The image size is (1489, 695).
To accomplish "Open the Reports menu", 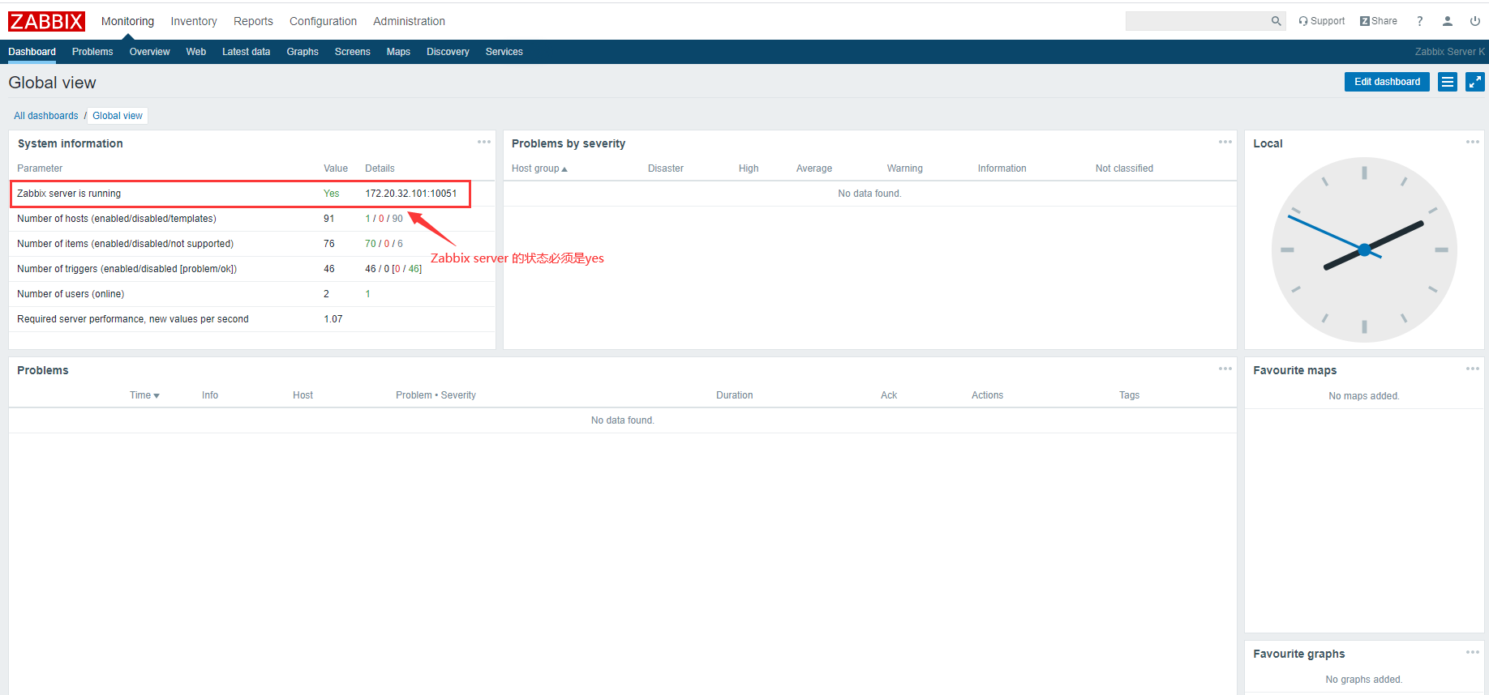I will [x=253, y=21].
